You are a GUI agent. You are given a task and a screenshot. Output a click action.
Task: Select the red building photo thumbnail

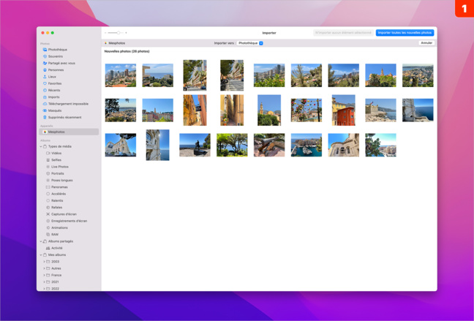click(343, 110)
